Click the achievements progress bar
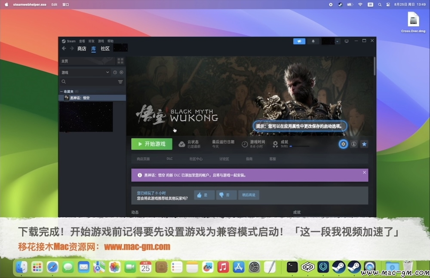This screenshot has width=430, height=278. pos(299,147)
